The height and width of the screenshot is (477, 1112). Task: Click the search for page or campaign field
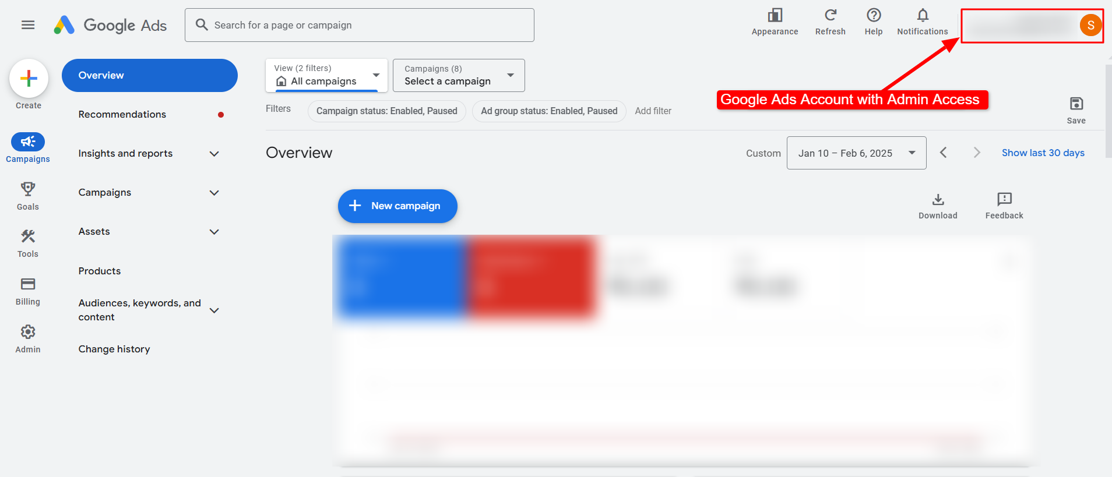360,25
